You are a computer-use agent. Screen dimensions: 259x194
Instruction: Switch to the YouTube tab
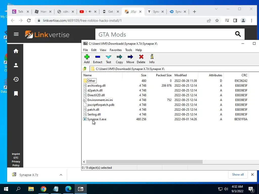pos(86,12)
